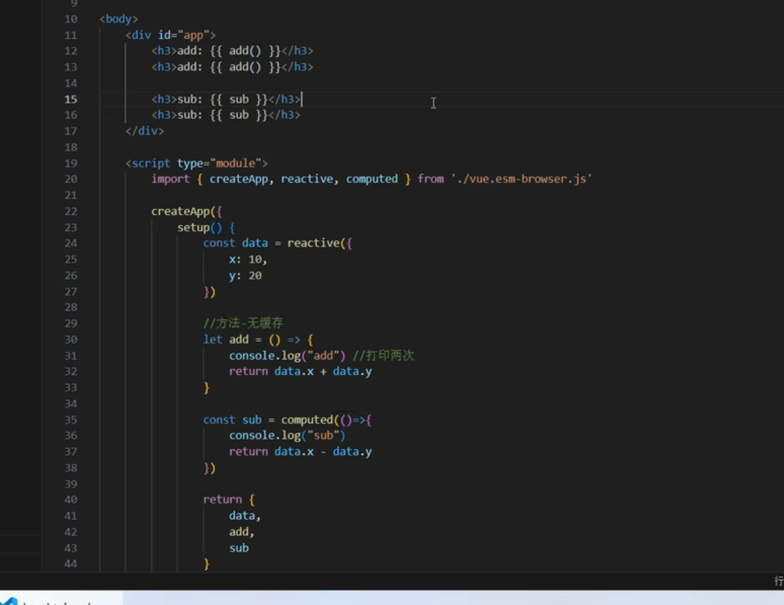Screen dimensions: 784x605
Task: Click sub entry on line 43
Action: (x=239, y=548)
